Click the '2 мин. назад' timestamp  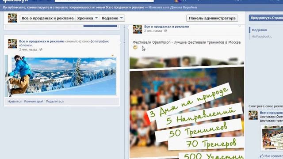28,49
